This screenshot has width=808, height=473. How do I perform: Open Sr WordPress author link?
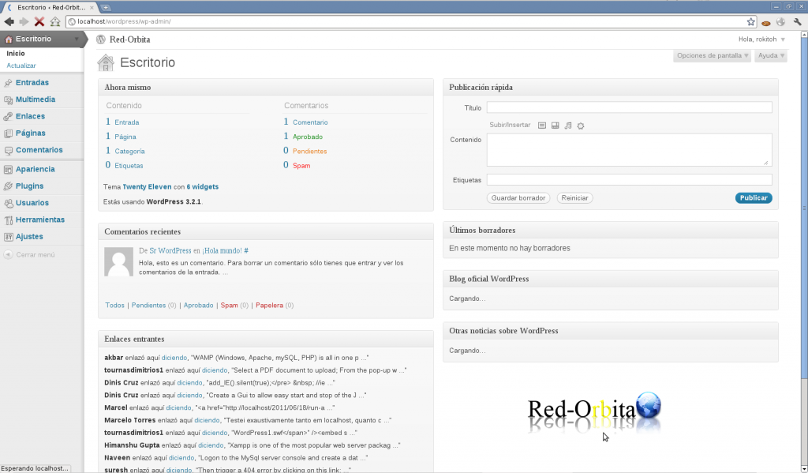[170, 250]
